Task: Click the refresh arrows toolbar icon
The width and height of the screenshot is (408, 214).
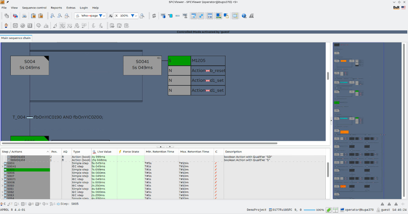Action: point(154,16)
